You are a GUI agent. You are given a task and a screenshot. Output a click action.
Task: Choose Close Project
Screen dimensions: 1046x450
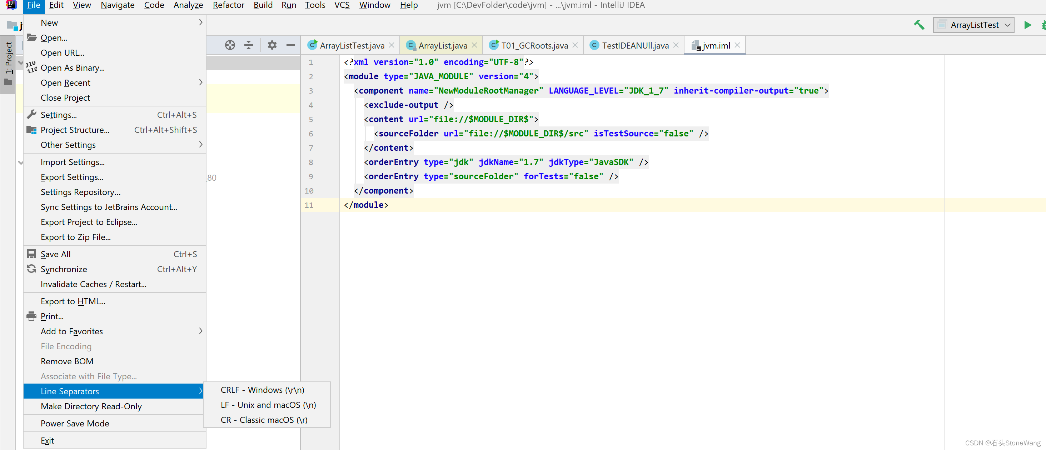(x=115, y=97)
